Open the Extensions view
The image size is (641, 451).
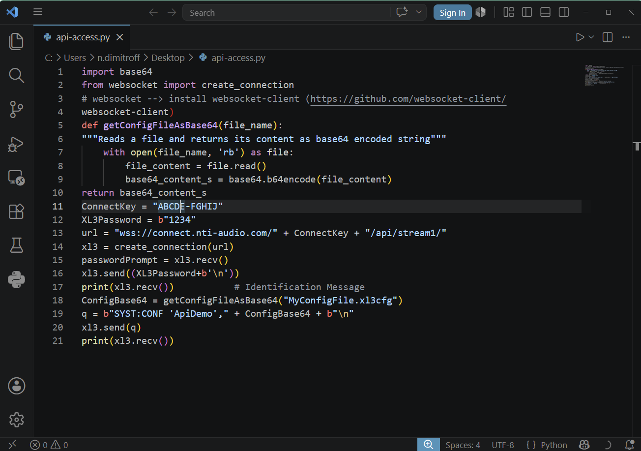click(x=16, y=211)
